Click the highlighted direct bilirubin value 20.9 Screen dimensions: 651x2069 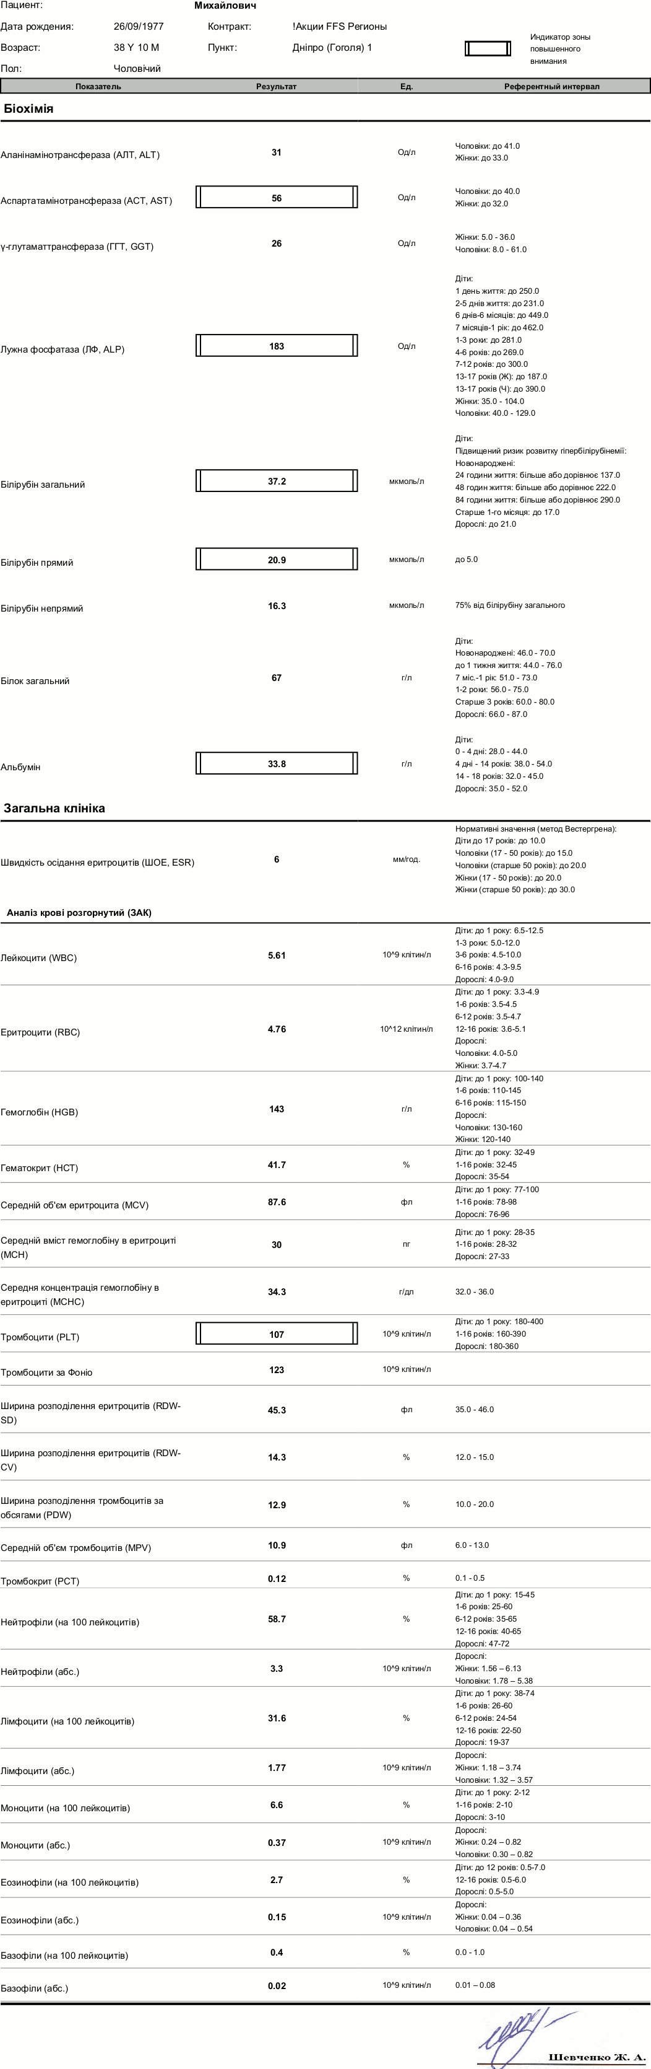pos(277,560)
